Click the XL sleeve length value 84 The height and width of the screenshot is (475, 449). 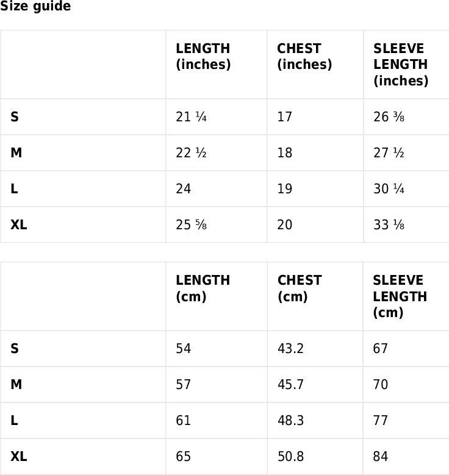[381, 457]
